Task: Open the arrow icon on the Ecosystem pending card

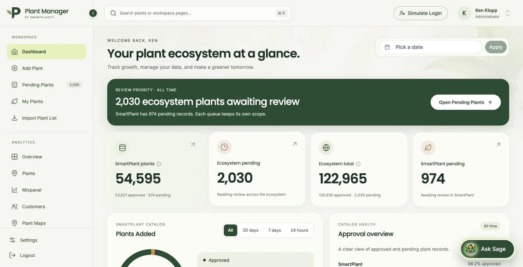Action: [x=294, y=144]
